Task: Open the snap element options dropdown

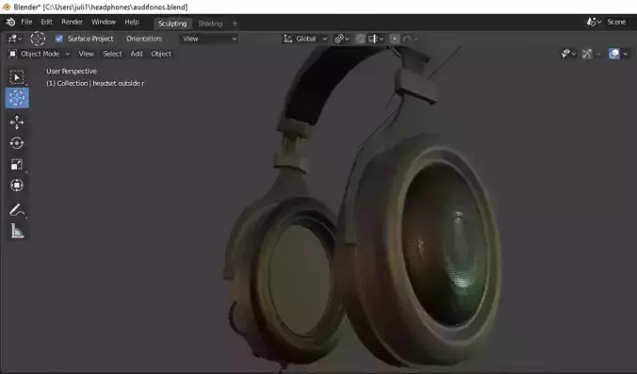Action: click(376, 39)
